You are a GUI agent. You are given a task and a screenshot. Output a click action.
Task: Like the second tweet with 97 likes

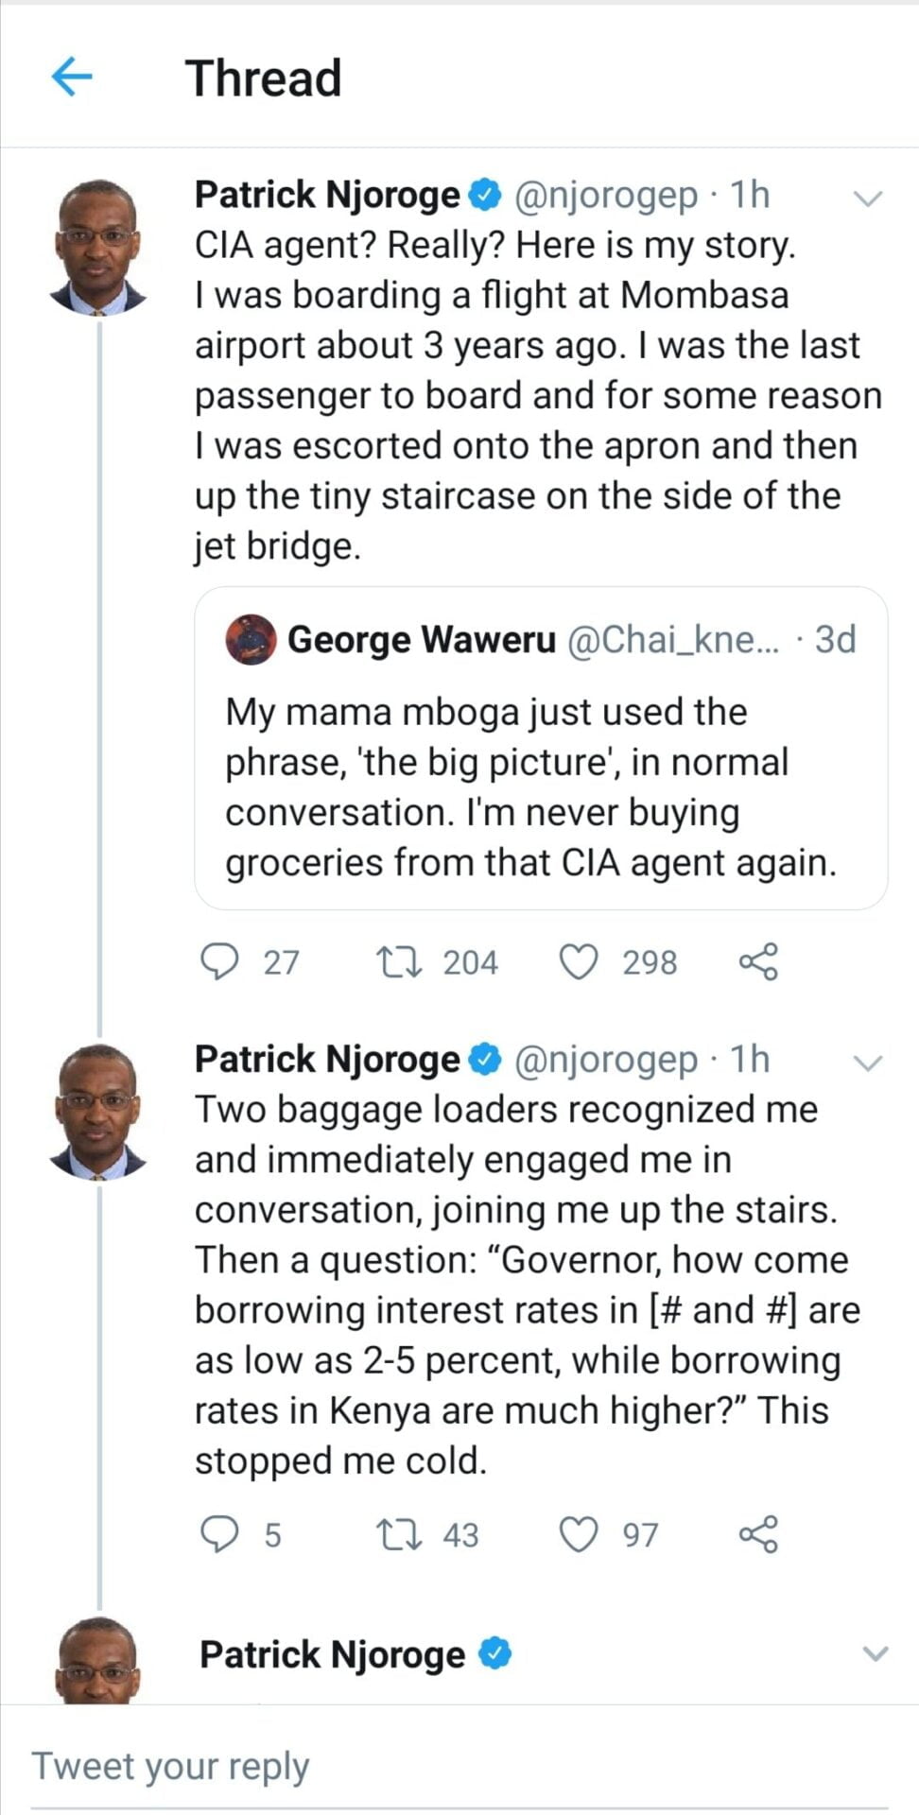pos(579,1534)
